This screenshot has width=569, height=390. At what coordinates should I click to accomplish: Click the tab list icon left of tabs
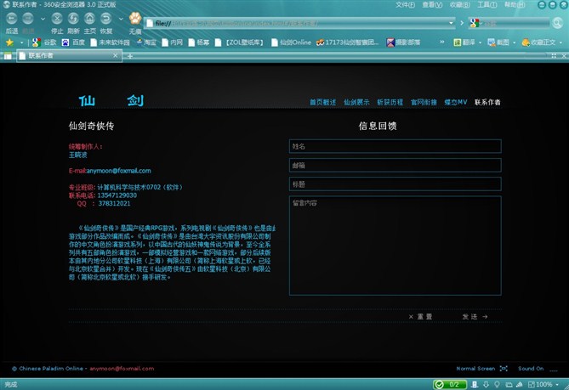(x=8, y=56)
